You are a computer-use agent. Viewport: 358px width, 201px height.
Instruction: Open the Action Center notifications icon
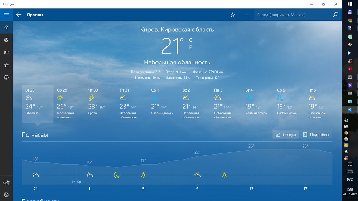tap(350, 164)
